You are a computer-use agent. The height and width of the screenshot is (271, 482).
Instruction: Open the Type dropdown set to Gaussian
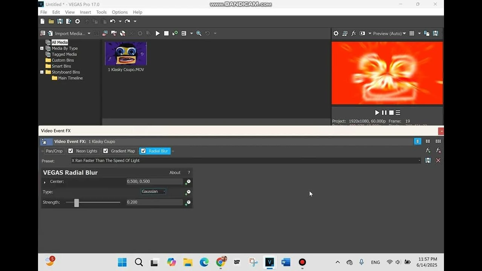153,191
